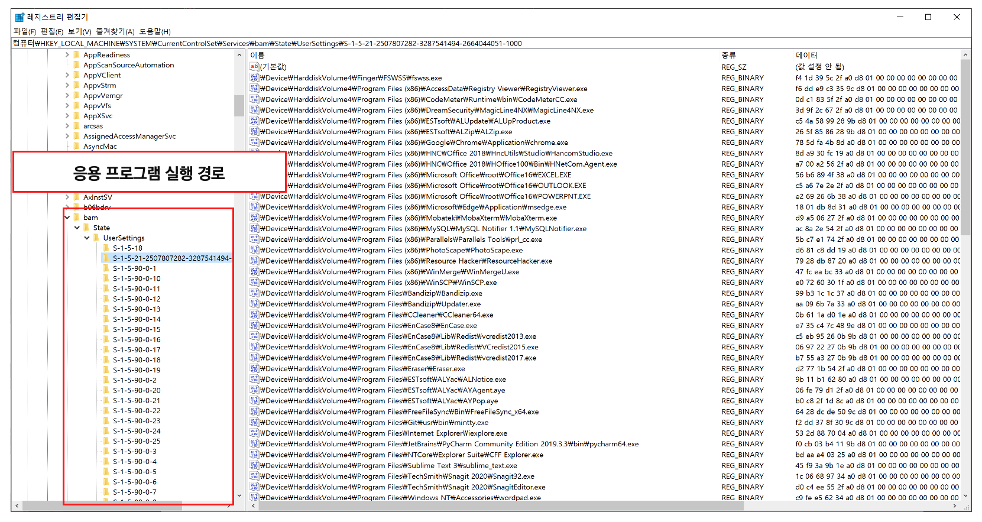Select the S-1-5-90-0-7 folder icon
The width and height of the screenshot is (982, 522).
point(106,492)
